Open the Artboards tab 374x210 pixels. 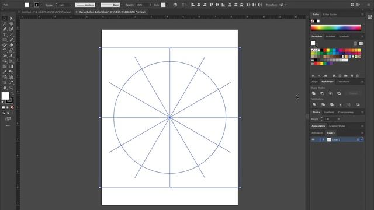[x=317, y=133]
